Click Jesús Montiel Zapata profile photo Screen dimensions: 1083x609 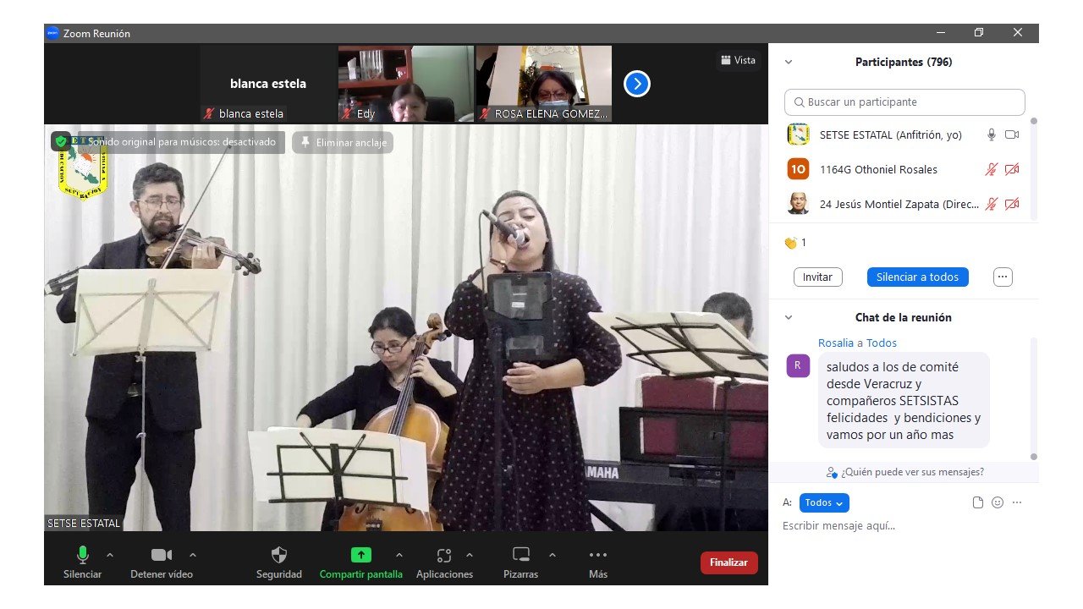click(x=798, y=204)
